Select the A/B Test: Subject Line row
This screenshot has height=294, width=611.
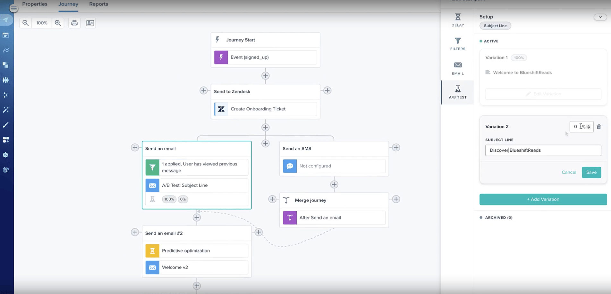tap(197, 185)
